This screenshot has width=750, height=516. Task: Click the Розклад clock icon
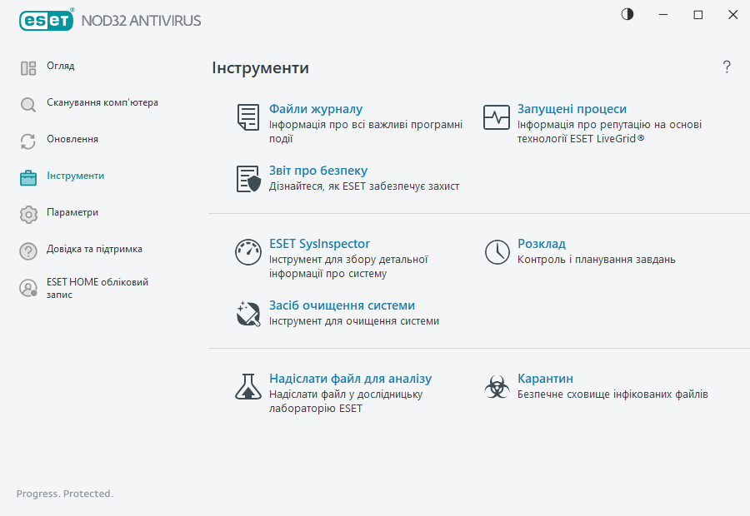496,251
